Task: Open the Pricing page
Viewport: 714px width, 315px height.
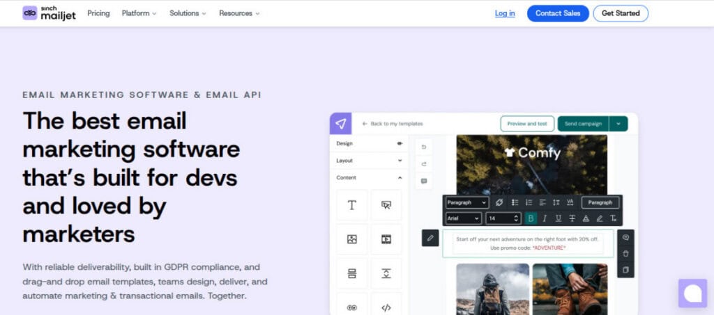Action: [x=98, y=13]
